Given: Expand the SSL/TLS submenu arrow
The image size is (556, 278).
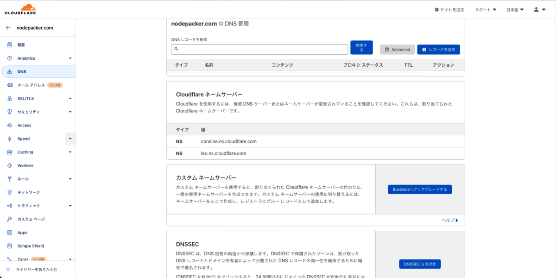Looking at the screenshot, I should pos(70,99).
